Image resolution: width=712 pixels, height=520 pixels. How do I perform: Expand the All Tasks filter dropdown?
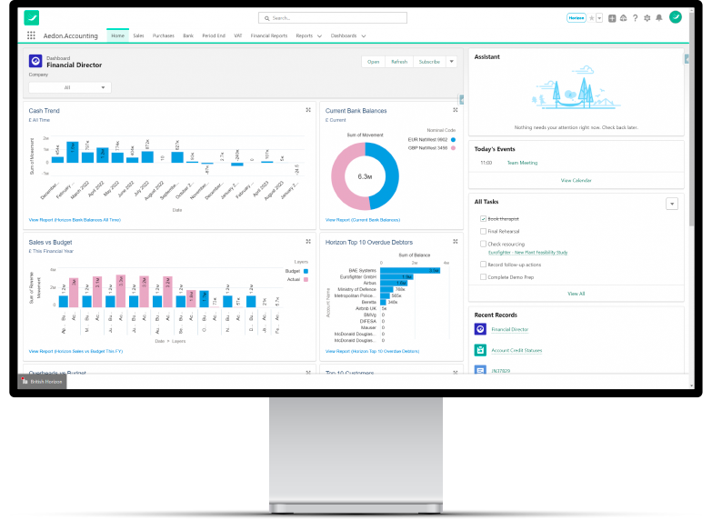pos(672,204)
